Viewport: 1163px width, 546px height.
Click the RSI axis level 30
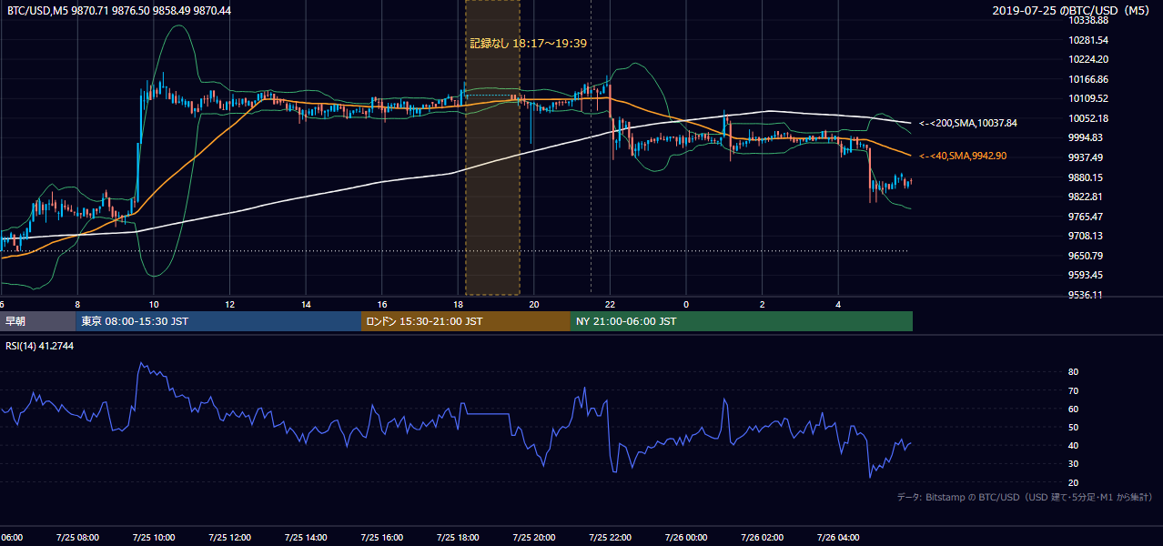click(x=1073, y=463)
